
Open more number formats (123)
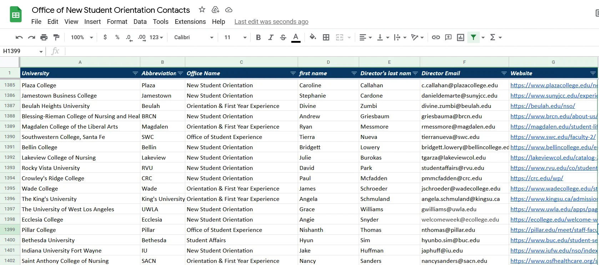pos(156,37)
